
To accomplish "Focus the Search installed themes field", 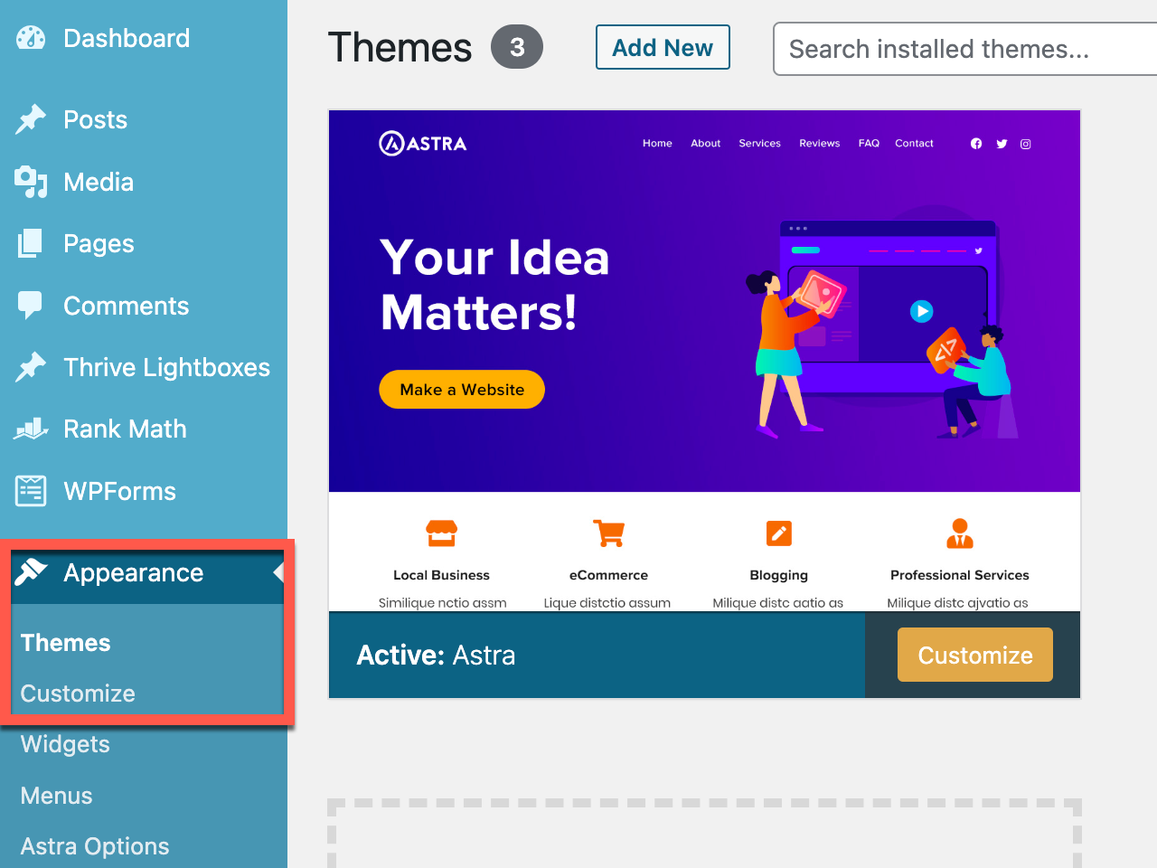I will point(964,49).
